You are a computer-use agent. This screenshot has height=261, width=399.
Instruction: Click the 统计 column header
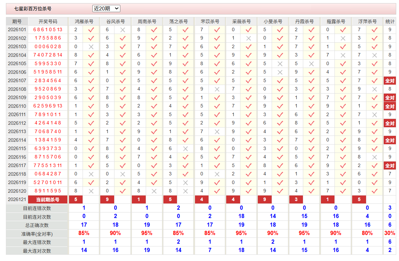(x=390, y=21)
